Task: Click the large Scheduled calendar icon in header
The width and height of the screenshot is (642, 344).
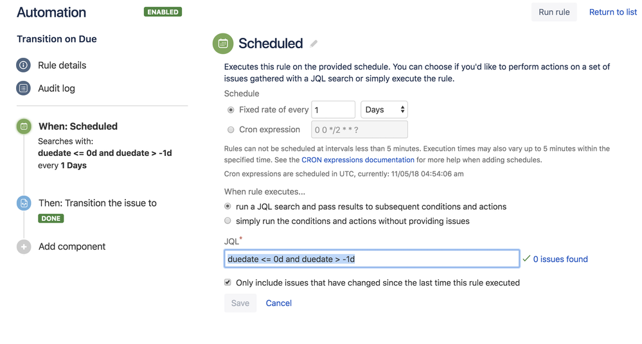Action: [223, 44]
